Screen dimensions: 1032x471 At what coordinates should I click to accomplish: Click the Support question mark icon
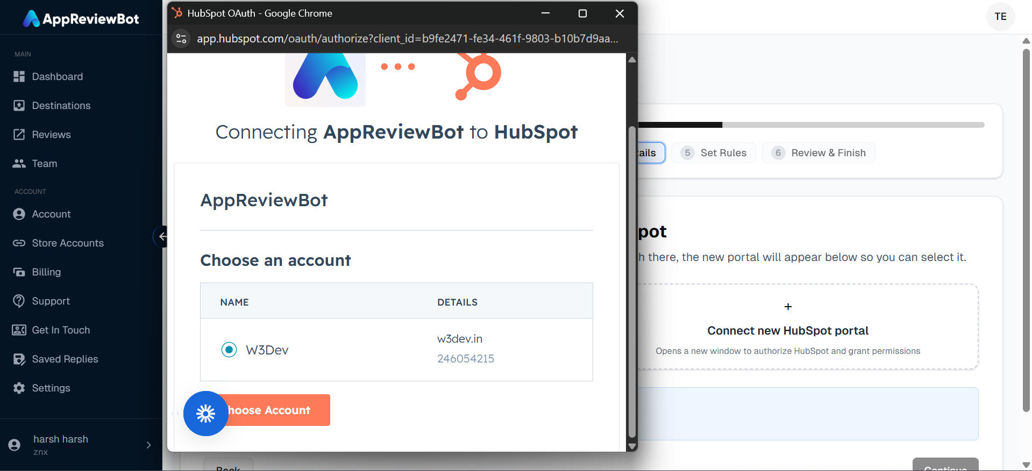tap(19, 301)
